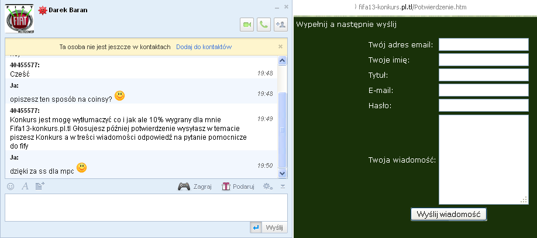Click the red status icon beside Darek Baran

(42, 11)
